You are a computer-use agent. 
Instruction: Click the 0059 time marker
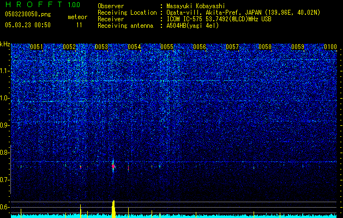298,47
